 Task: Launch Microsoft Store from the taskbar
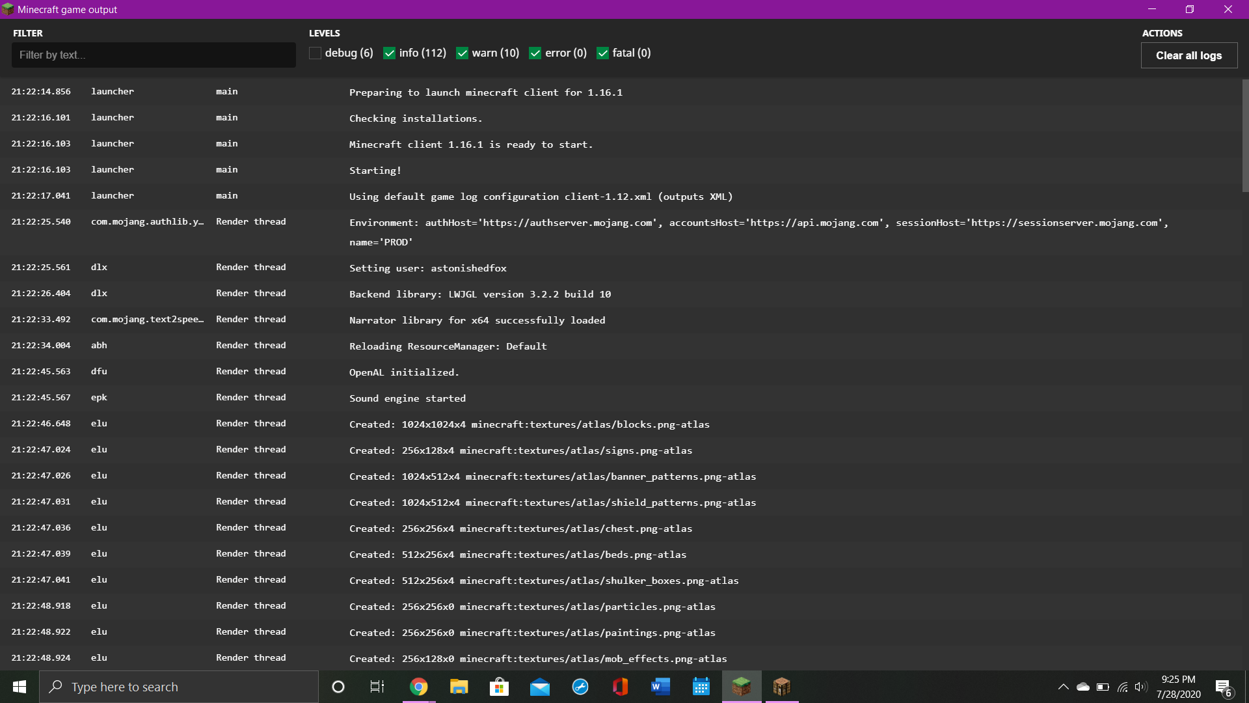click(x=499, y=687)
